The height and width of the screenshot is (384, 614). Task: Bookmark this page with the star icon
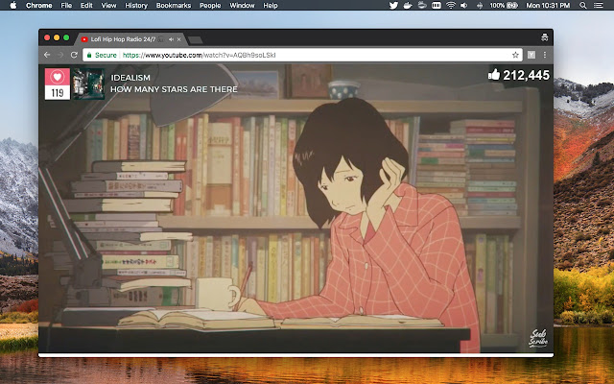click(x=515, y=55)
